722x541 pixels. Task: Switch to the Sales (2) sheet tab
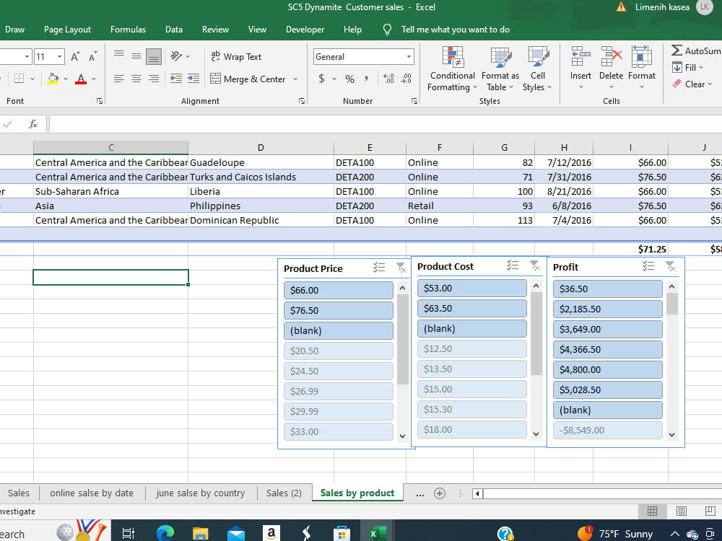pyautogui.click(x=284, y=493)
